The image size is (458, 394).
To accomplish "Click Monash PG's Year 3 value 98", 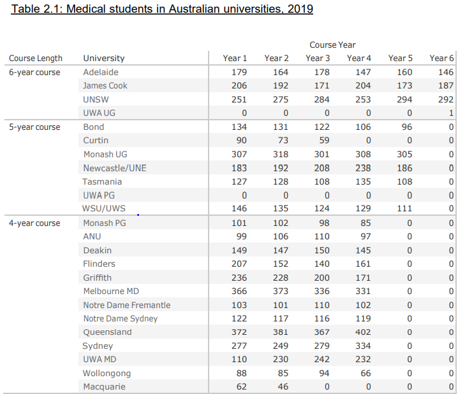I will (324, 223).
